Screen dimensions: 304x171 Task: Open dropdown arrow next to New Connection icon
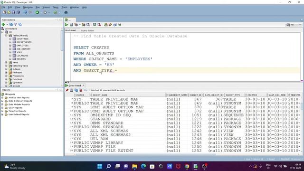(7, 24)
